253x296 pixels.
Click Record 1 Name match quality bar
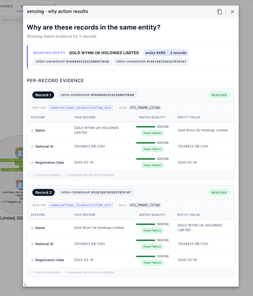point(146,127)
